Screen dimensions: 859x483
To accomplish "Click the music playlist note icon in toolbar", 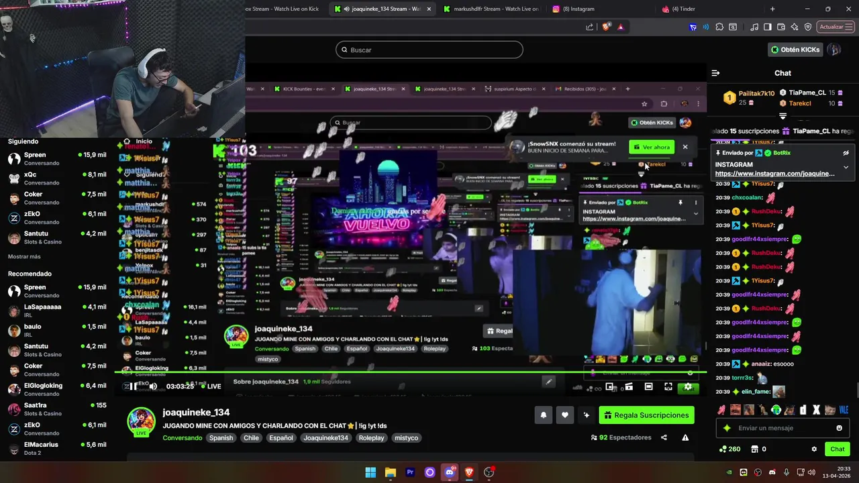I will pos(754,27).
